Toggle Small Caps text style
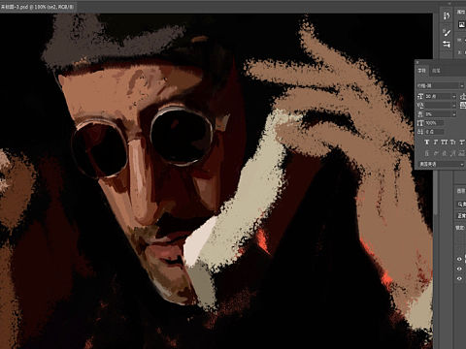Image resolution: width=466 pixels, height=349 pixels. (452, 142)
